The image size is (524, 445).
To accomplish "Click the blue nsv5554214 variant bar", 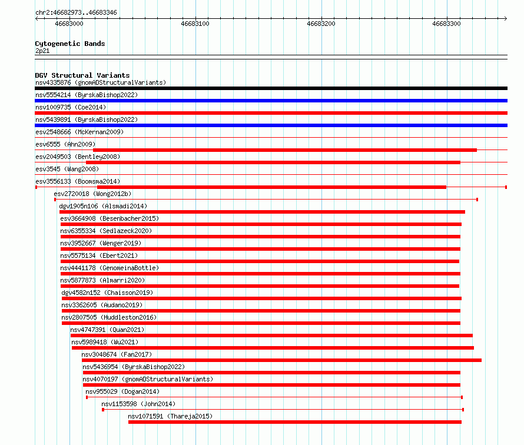I will click(271, 101).
